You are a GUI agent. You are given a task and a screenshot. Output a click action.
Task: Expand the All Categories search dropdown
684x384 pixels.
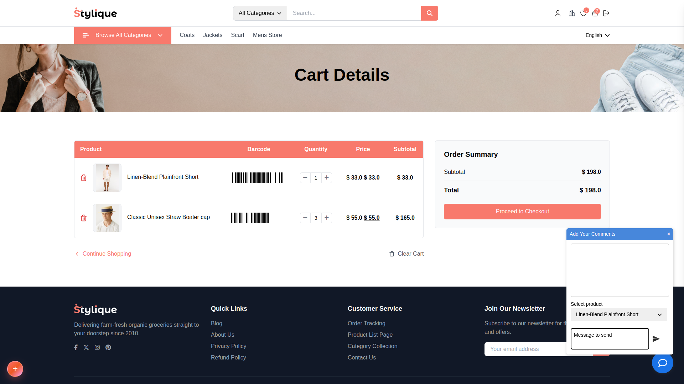260,13
